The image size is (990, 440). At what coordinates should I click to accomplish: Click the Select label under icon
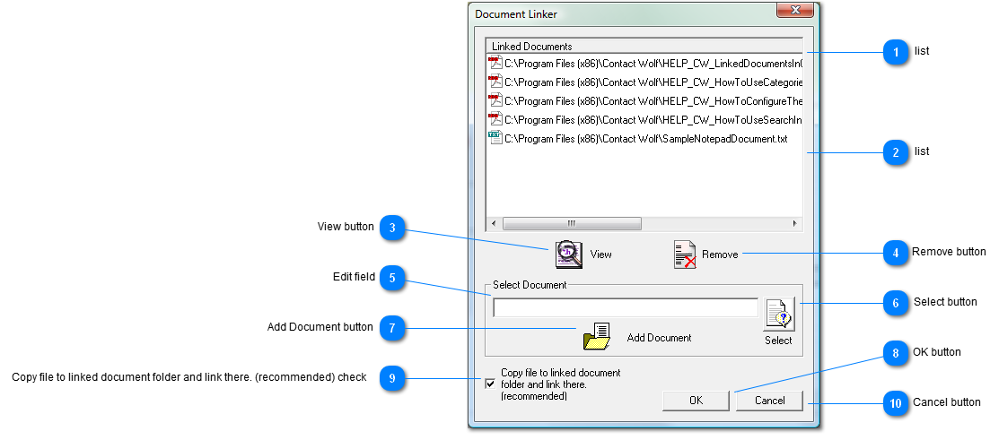click(778, 341)
